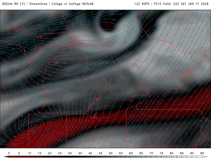Click the '65' value on the color scale
The height and width of the screenshot is (158, 211).
141,153
